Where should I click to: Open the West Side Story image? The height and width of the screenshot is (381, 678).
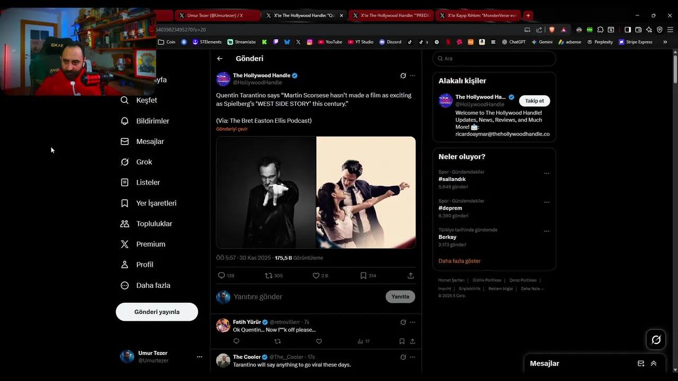(366, 193)
